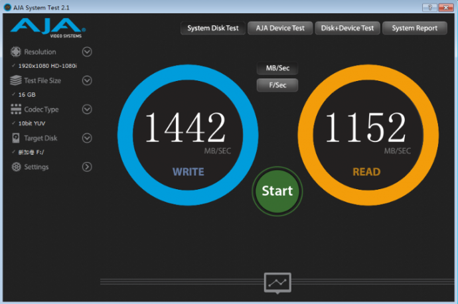Click the title bar help question mark
The image size is (458, 304).
[430, 7]
